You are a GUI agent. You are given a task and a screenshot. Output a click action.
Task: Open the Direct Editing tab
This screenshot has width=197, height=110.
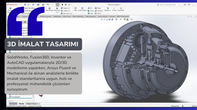(x=102, y=16)
